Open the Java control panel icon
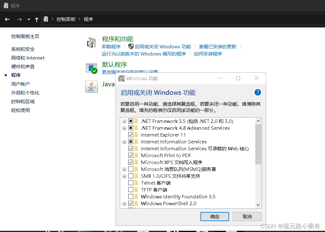The width and height of the screenshot is (325, 232). click(x=91, y=86)
